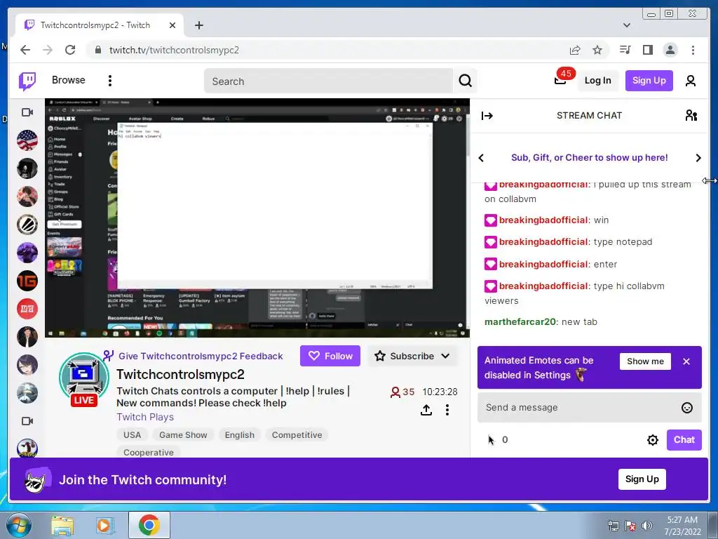Open Chrome media controls icon

pos(625,50)
